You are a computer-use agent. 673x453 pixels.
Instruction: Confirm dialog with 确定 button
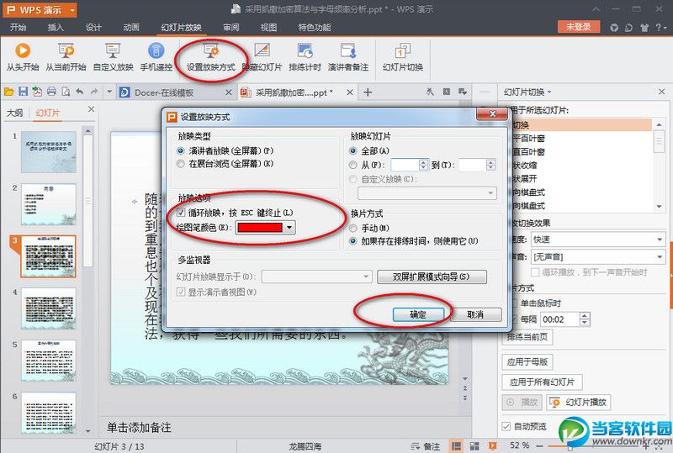coord(418,314)
